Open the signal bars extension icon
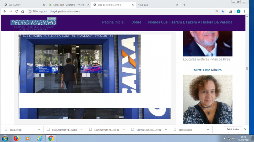254x142 pixels. (x=230, y=11)
